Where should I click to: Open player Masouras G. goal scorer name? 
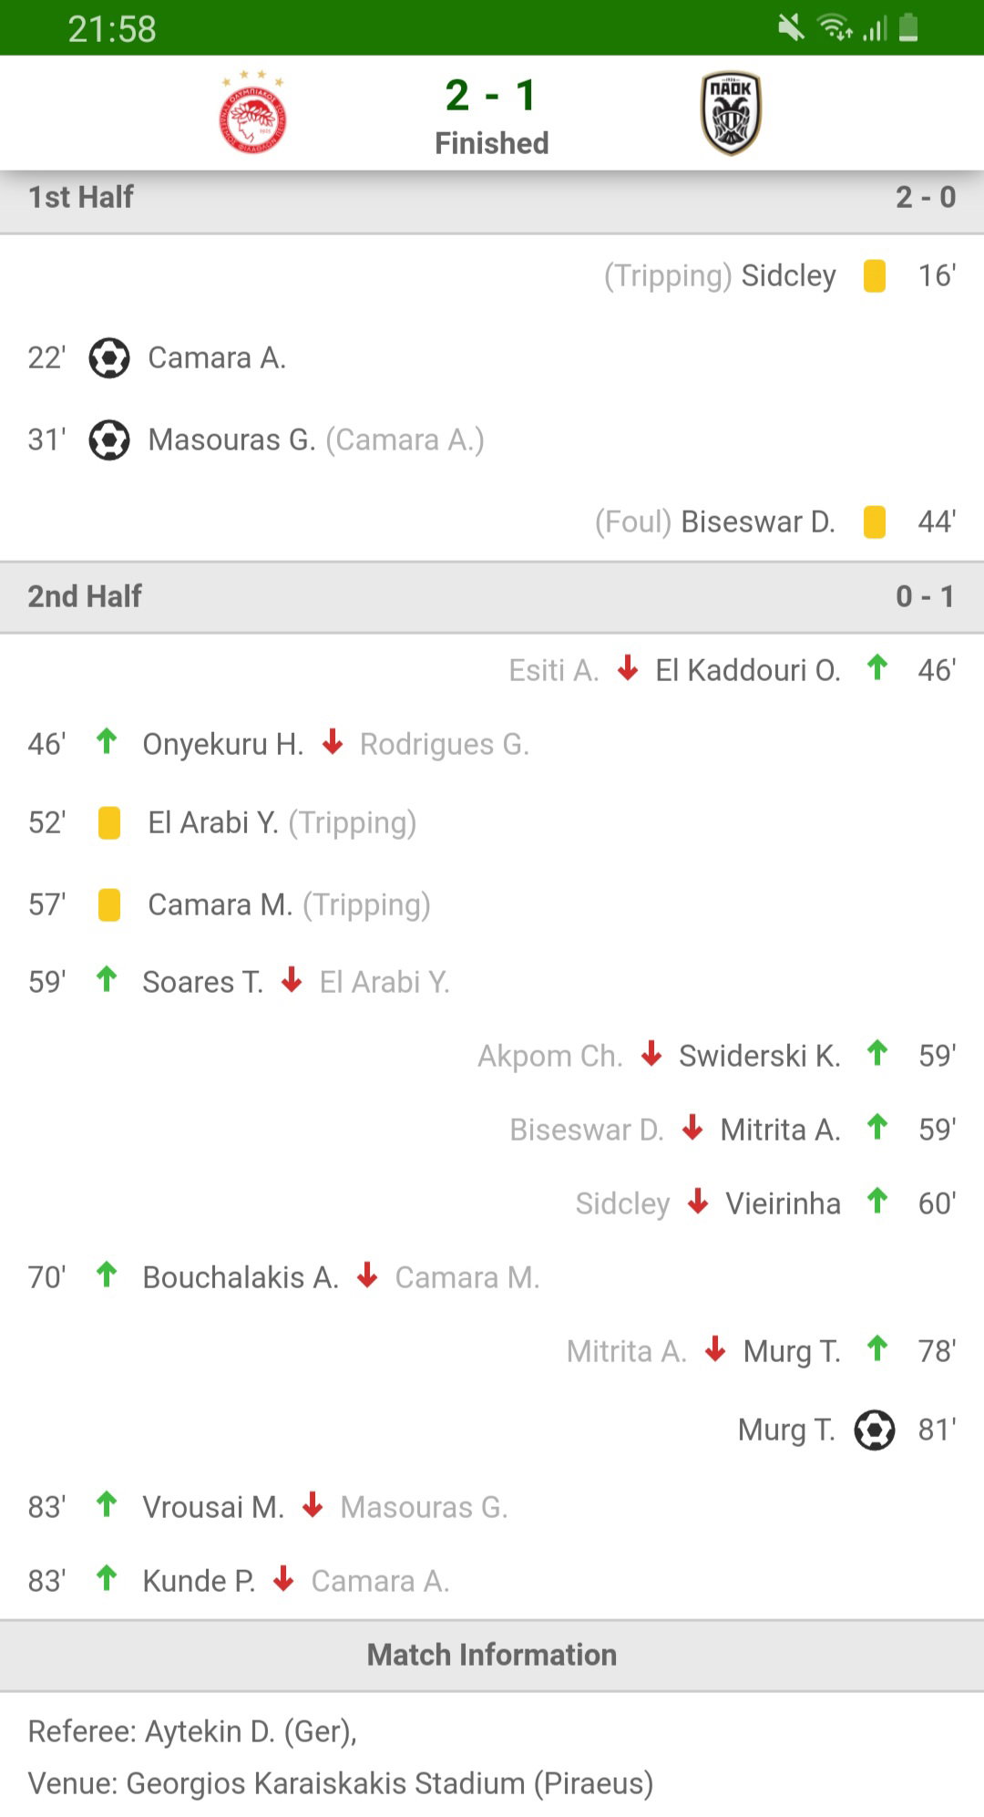[x=231, y=439]
